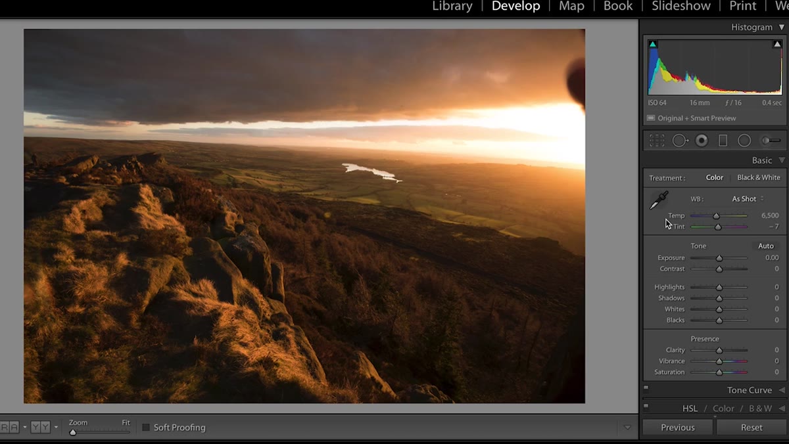Image resolution: width=789 pixels, height=444 pixels.
Task: Click the 'Fit' zoom label
Action: [x=126, y=422]
